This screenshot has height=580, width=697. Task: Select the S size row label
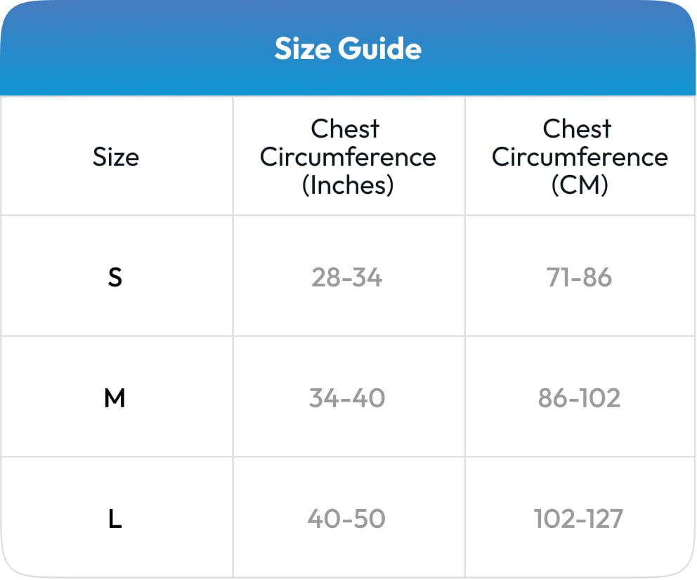115,277
